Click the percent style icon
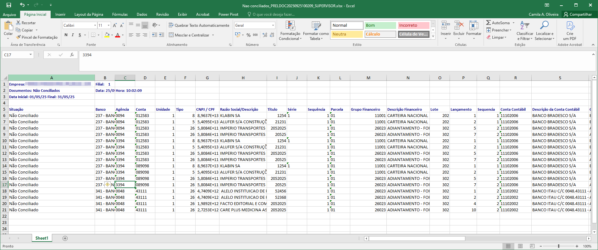Viewport: 598px width, 250px height. [x=248, y=35]
